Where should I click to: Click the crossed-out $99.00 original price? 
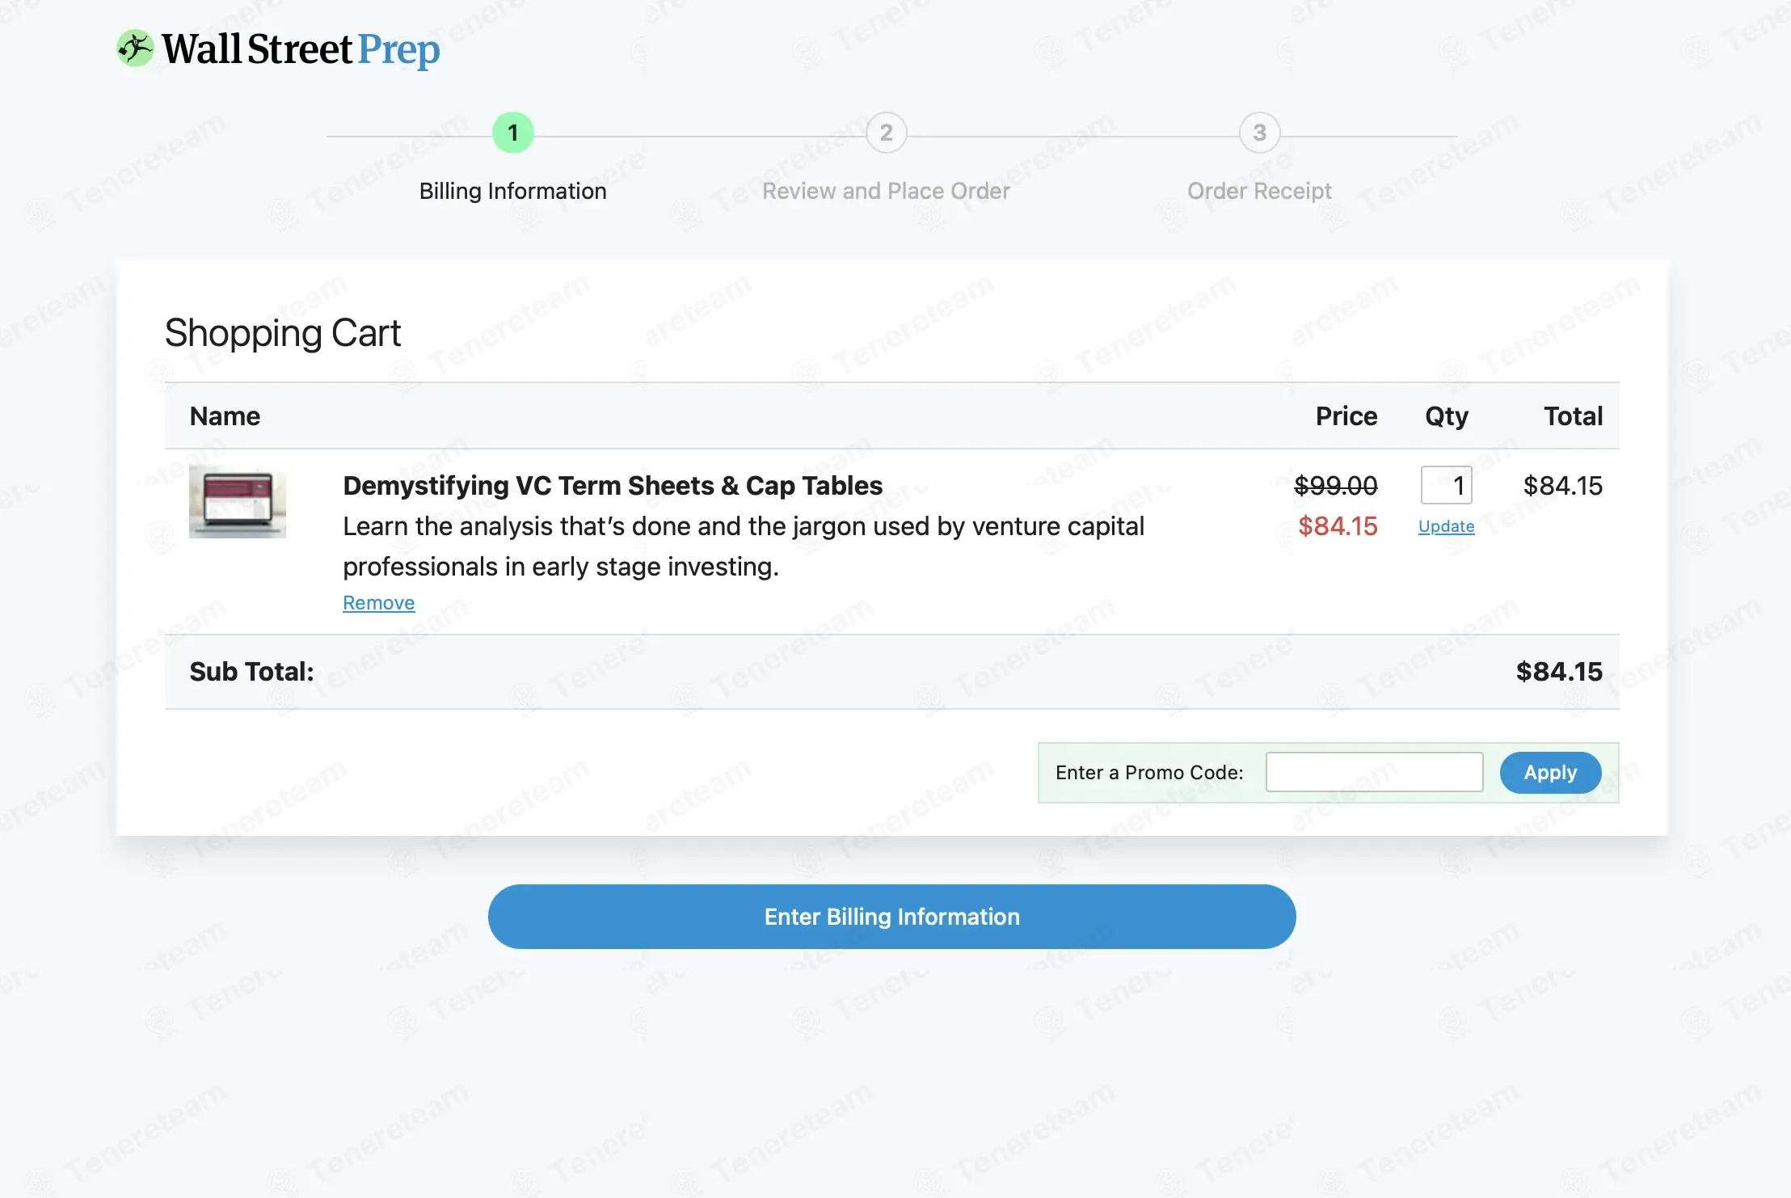(x=1335, y=485)
